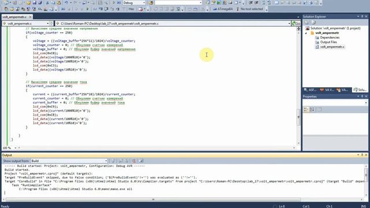Select Solution 'volt_ampermetr' root node
Viewport: 370px width, 208px height.
click(335, 28)
